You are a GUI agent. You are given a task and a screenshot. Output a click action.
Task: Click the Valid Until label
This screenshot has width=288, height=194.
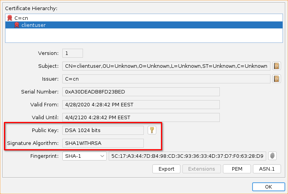tap(45, 117)
